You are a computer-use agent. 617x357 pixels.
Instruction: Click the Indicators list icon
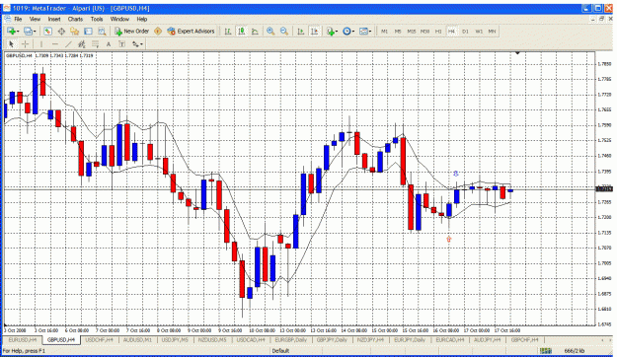tap(330, 32)
